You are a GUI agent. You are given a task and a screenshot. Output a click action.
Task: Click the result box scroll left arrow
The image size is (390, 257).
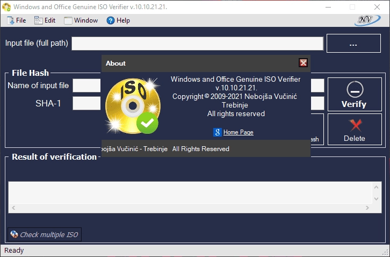(13, 208)
